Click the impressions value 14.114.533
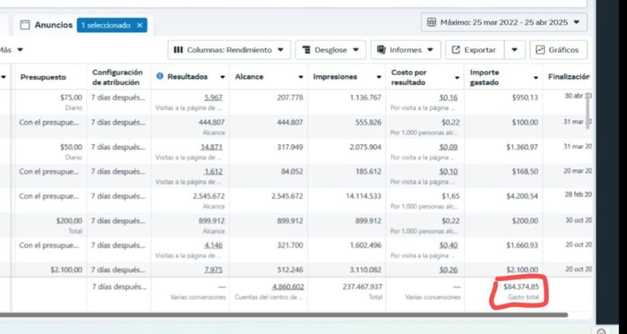Screen dimensions: 627x334 coord(364,196)
